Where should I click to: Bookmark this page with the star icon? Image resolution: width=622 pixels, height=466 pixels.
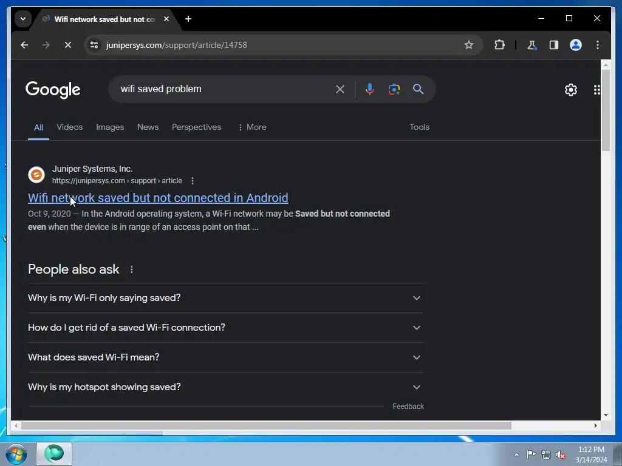[x=469, y=45]
